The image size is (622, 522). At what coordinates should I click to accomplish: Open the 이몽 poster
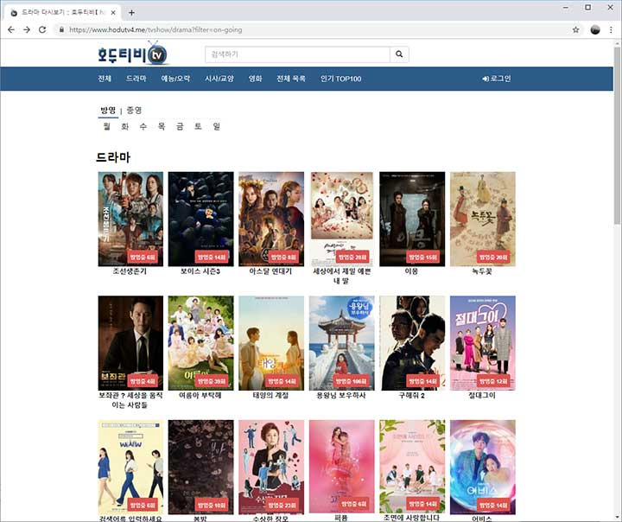point(412,219)
